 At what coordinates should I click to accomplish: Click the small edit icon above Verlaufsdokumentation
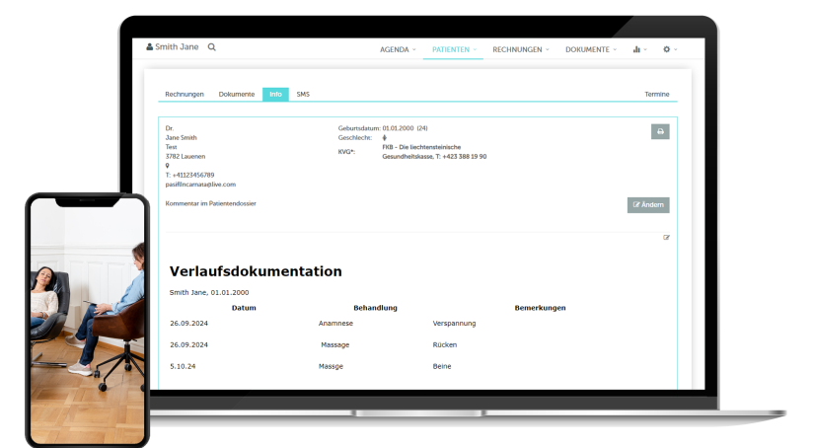point(666,237)
